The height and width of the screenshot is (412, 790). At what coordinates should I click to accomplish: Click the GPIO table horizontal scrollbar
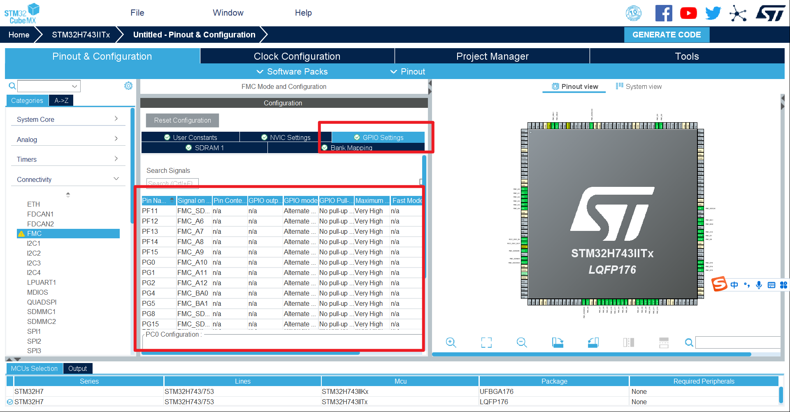(250, 353)
